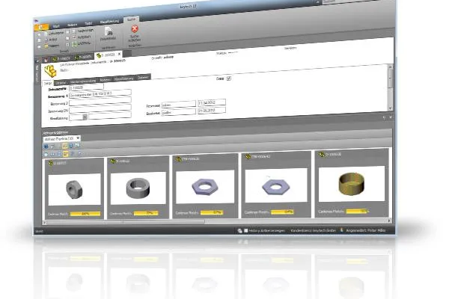The image size is (449, 299).
Task: Select the active Suche ribbon tab
Action: [x=132, y=19]
